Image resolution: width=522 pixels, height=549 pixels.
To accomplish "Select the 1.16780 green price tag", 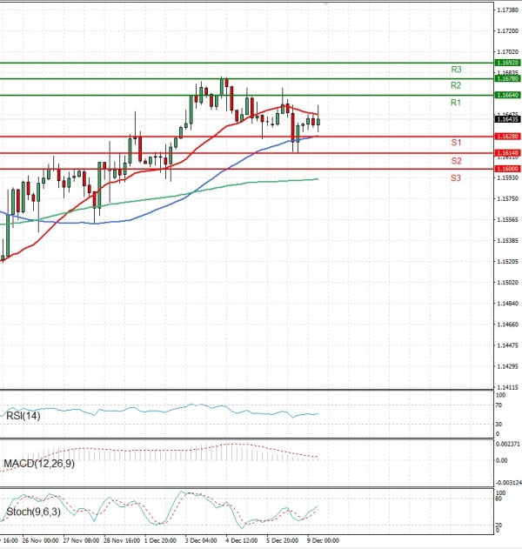I will [x=507, y=78].
